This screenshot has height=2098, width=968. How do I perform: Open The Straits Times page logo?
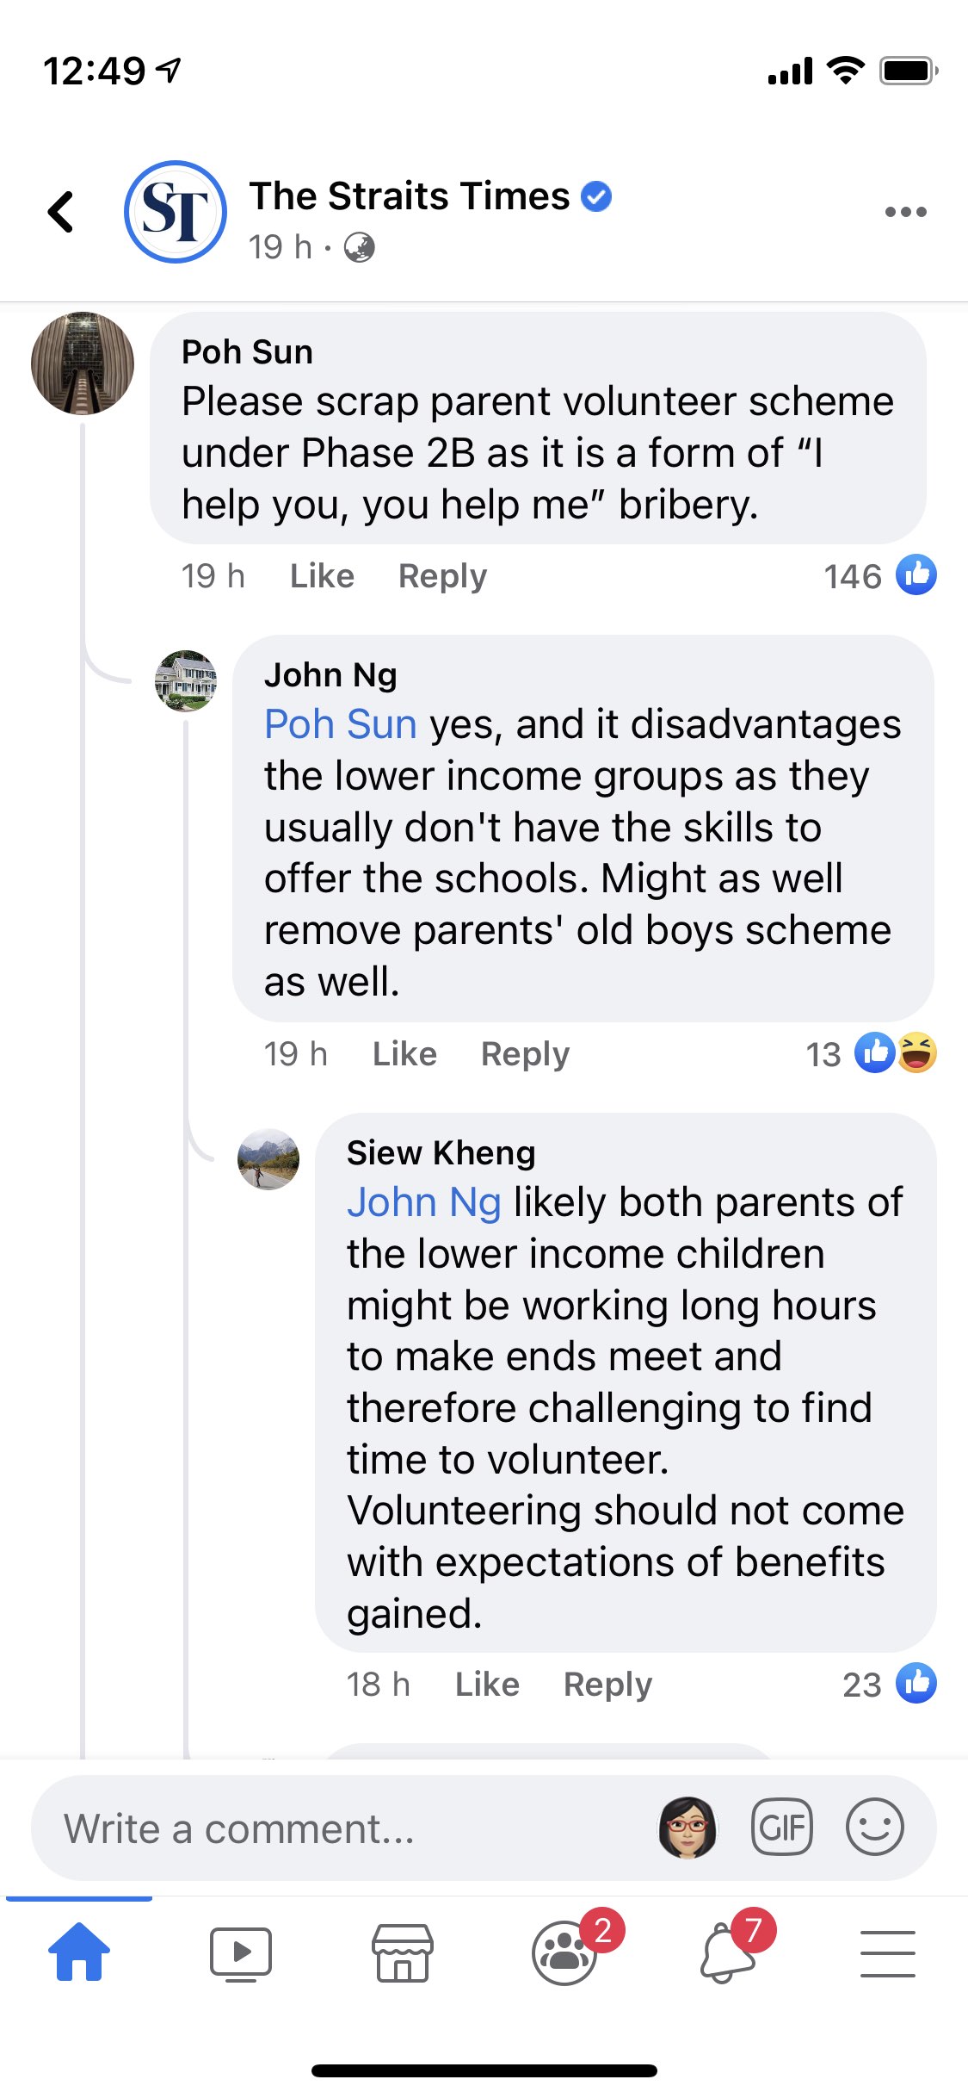point(176,212)
